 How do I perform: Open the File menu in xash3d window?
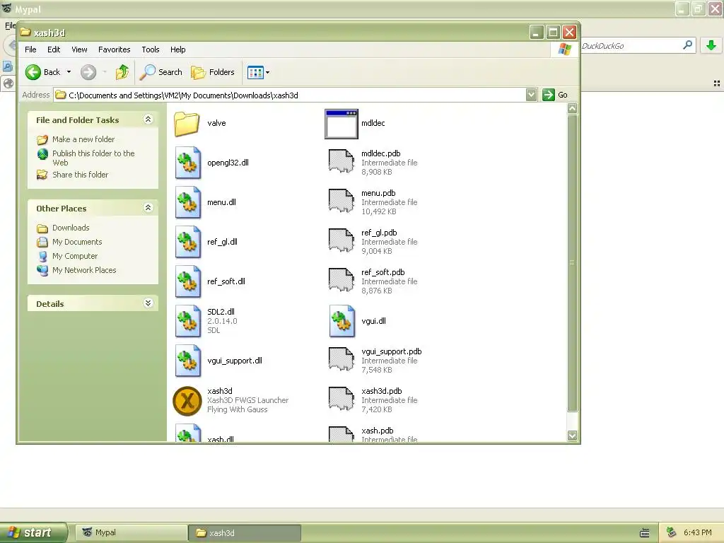(30, 49)
